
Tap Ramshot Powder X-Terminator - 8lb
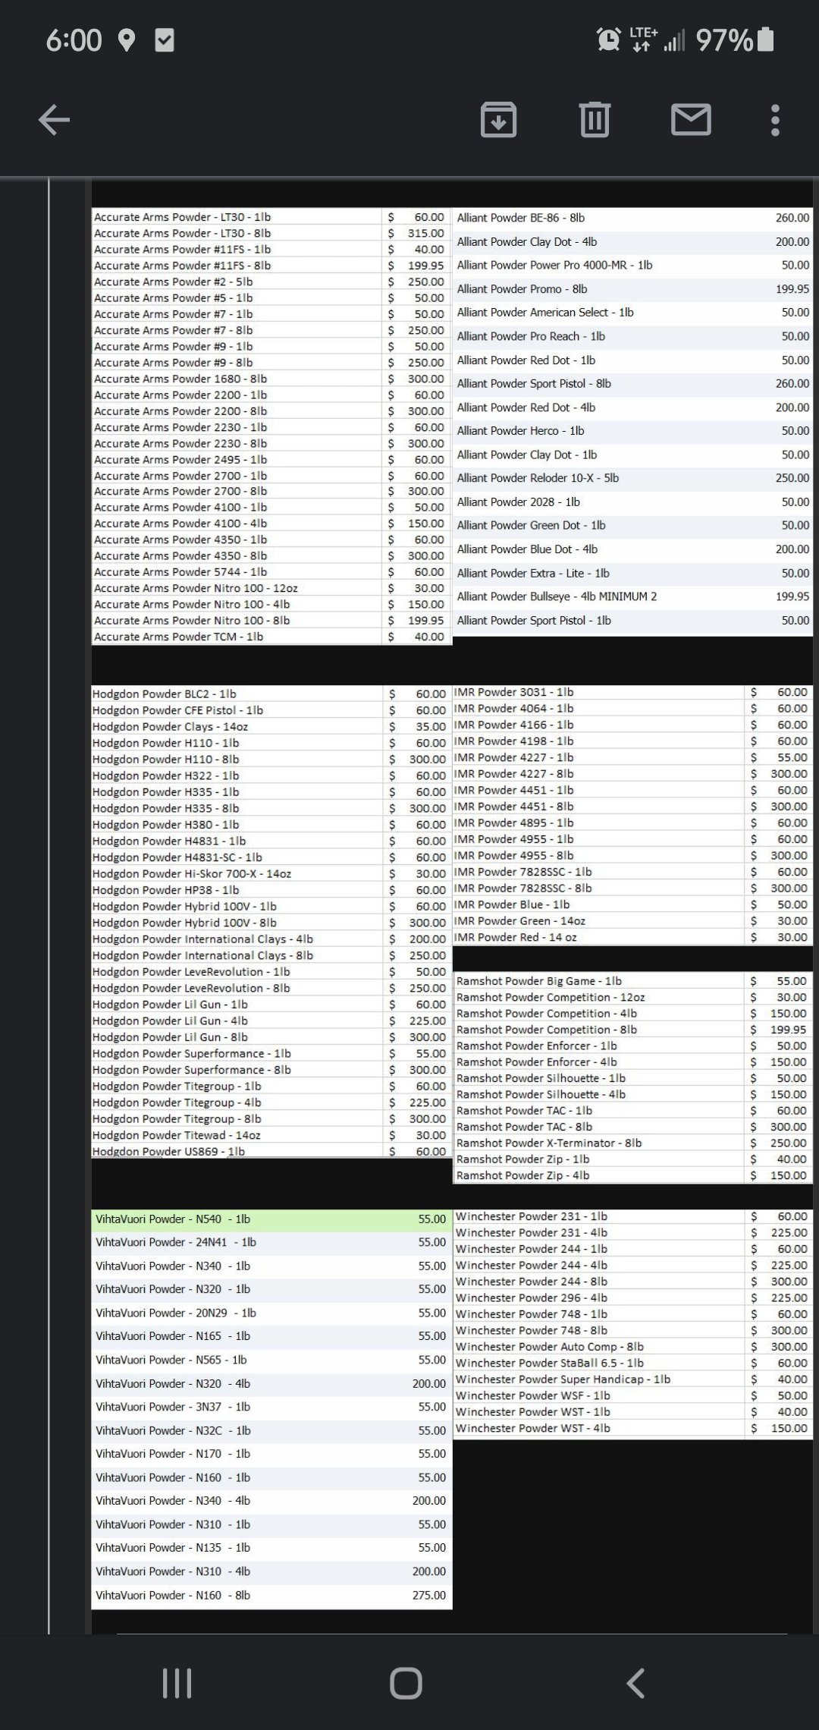pos(549,1143)
